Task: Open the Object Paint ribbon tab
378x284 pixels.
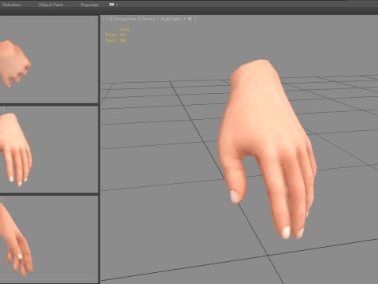Action: [50, 5]
